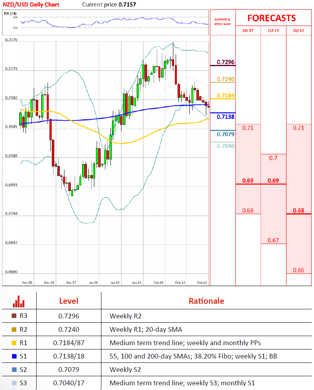Click the Feb 22 date axis label
This screenshot has height=390, width=314.
click(x=202, y=283)
